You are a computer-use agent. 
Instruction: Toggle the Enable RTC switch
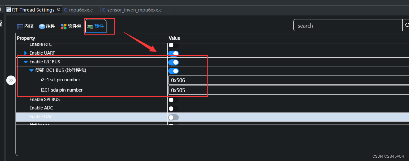(173, 45)
